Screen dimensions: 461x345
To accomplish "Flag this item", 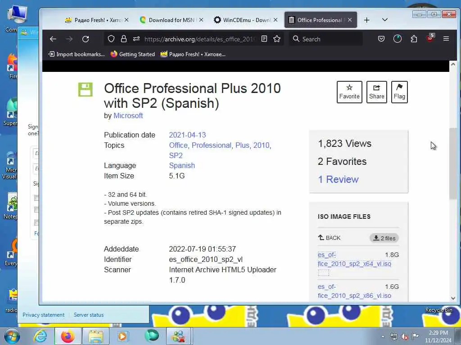I will click(399, 92).
